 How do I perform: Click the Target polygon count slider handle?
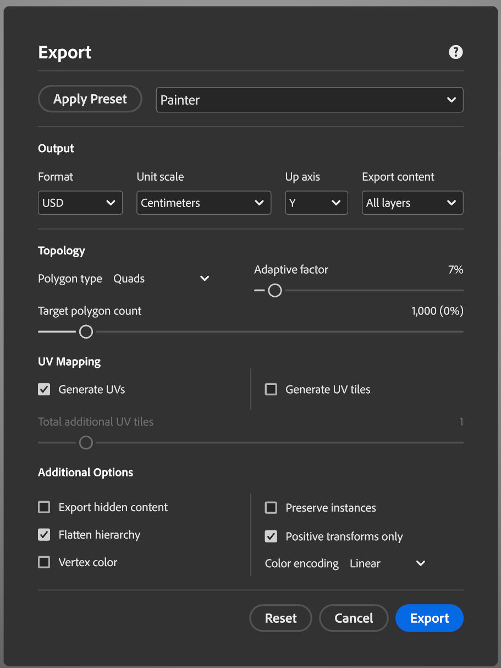click(x=86, y=332)
